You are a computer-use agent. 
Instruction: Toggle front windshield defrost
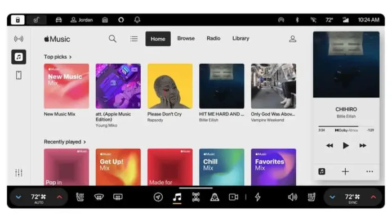click(99, 197)
